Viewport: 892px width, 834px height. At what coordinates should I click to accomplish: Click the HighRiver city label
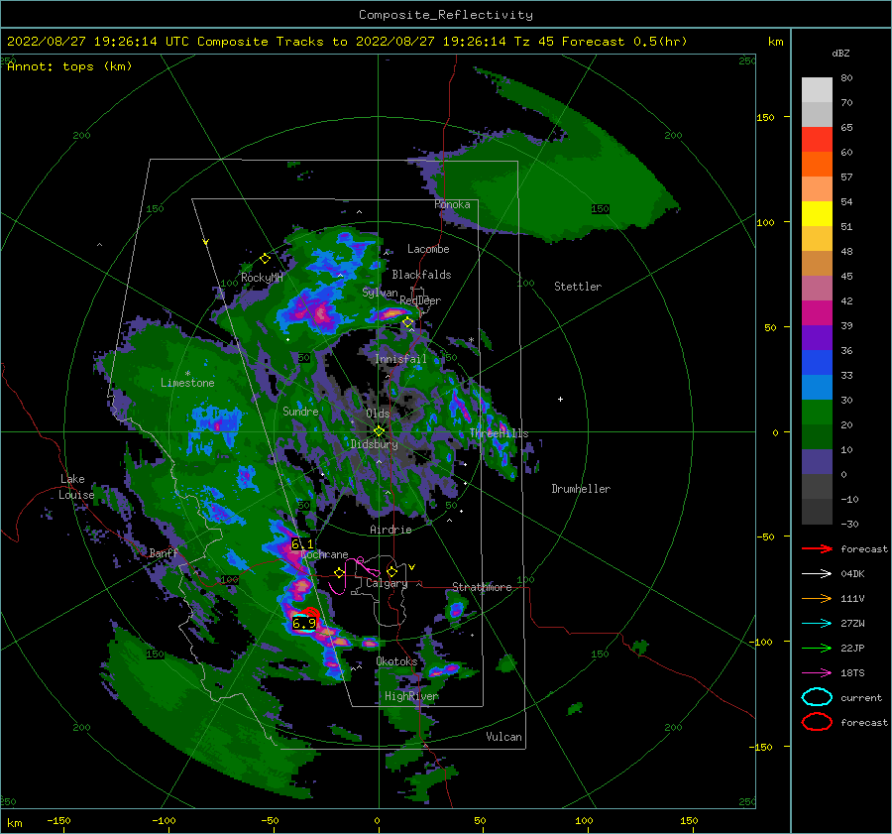pos(411,696)
